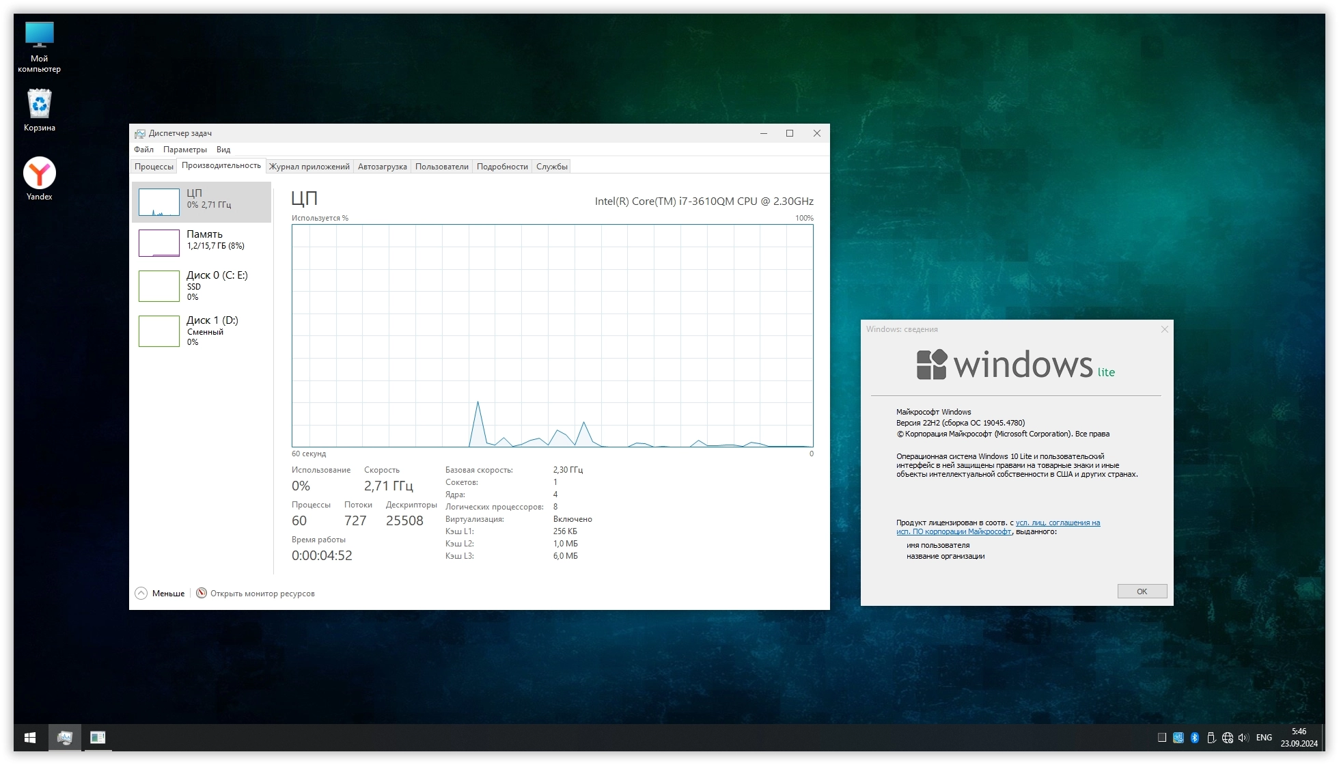Screen dimensions: 1339x765
Task: Open the Вид menu
Action: (x=223, y=150)
